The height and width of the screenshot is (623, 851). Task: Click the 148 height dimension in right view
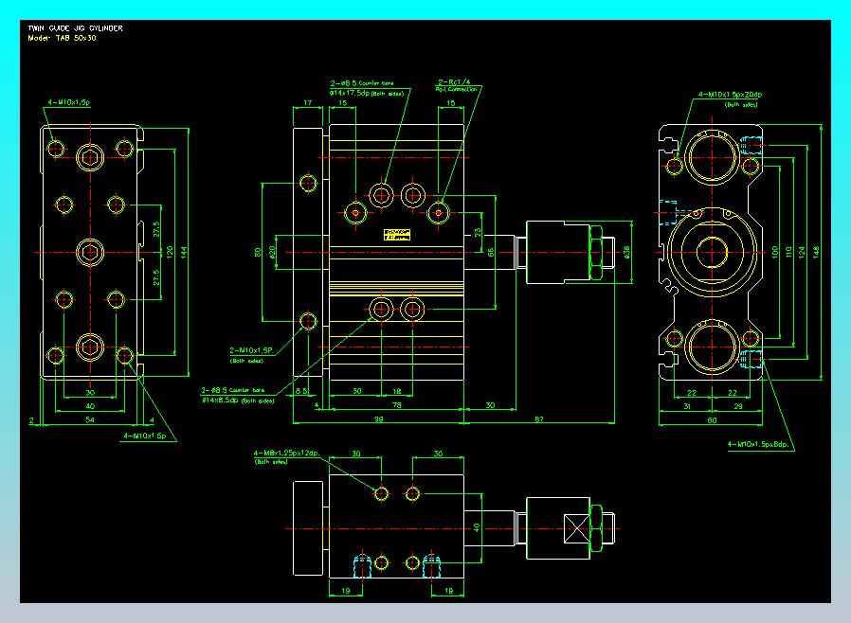pos(815,250)
